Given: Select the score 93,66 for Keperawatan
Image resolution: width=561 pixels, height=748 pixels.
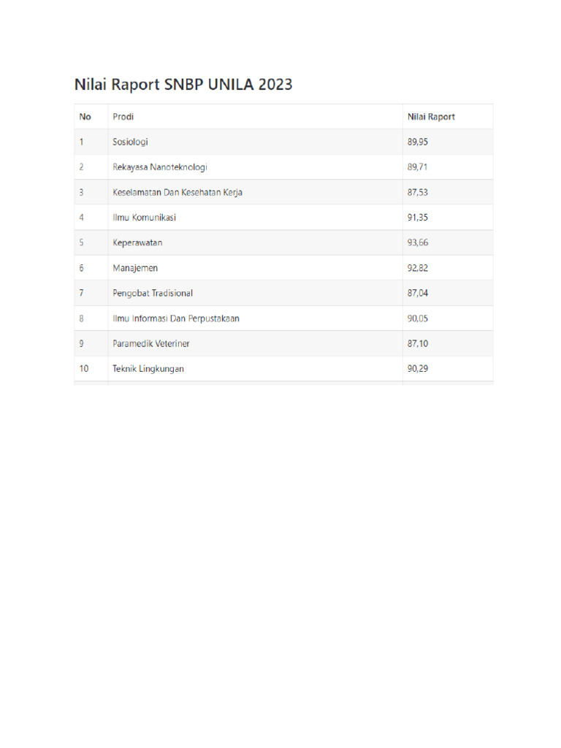Looking at the screenshot, I should [x=418, y=243].
